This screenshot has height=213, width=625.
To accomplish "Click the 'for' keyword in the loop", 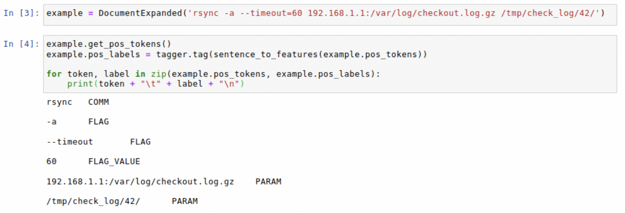I will click(54, 74).
